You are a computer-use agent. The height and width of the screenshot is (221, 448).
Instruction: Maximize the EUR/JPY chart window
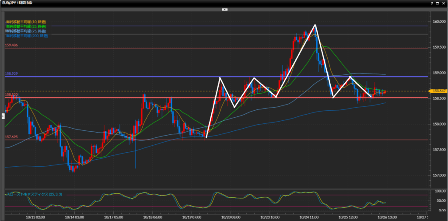[437, 3]
